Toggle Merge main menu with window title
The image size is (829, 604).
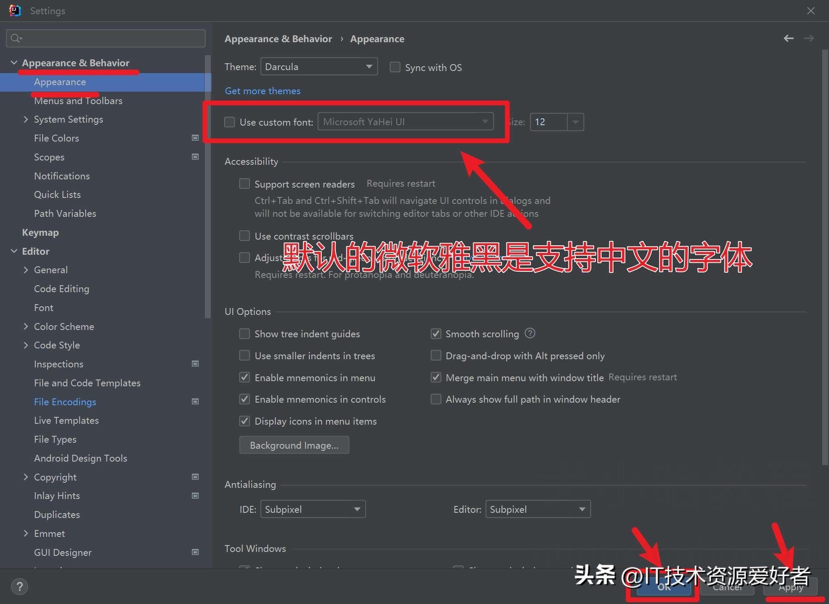click(x=436, y=377)
